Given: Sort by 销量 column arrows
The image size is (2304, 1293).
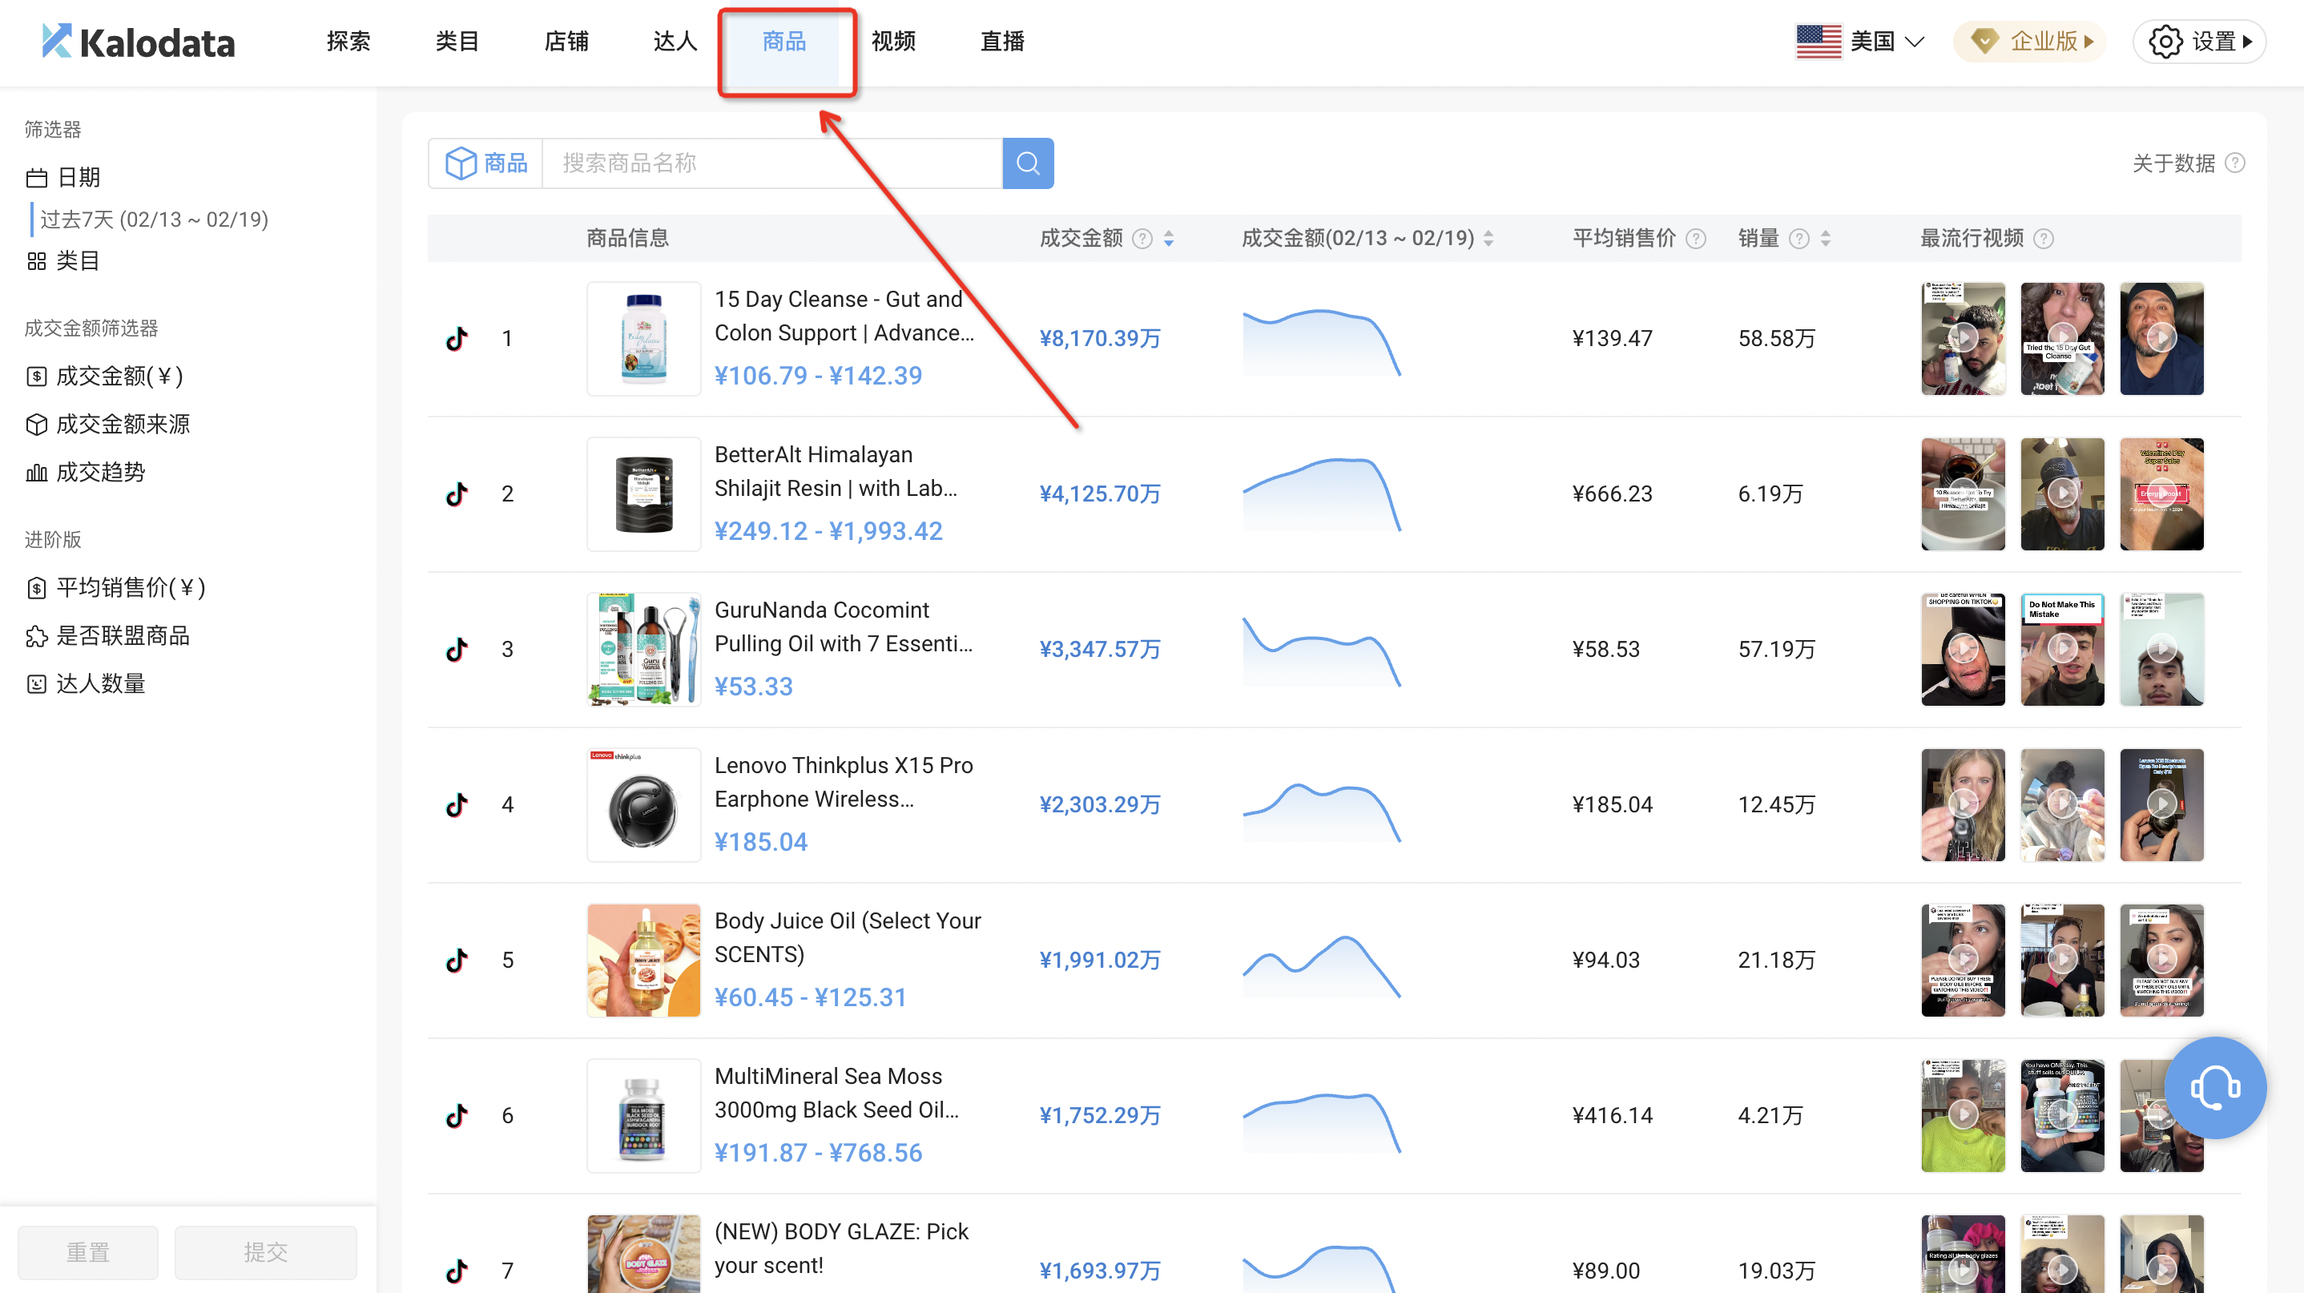Looking at the screenshot, I should [x=1826, y=238].
